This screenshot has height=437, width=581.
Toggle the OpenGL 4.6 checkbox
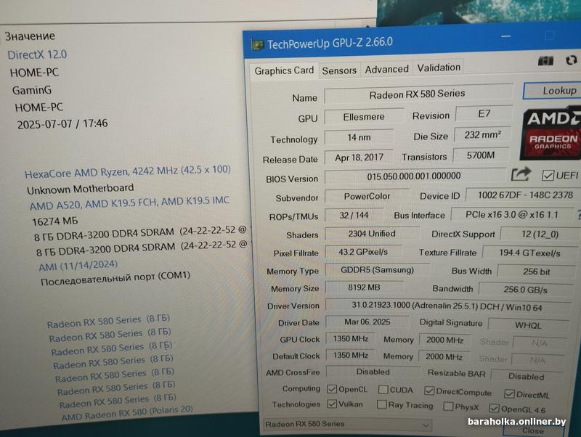coord(494,408)
